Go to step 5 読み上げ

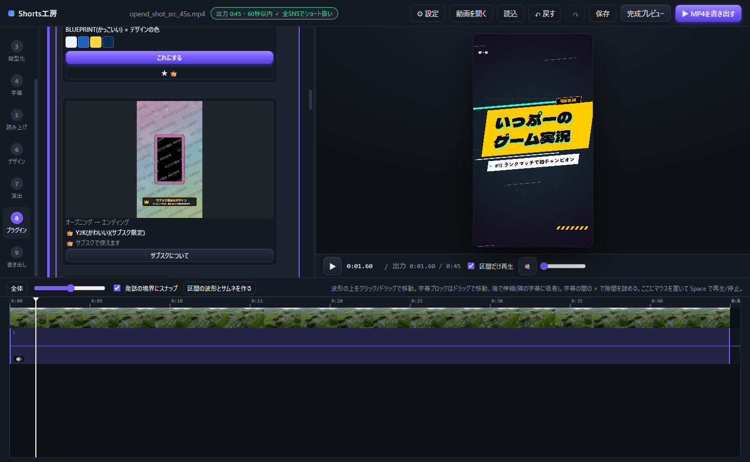coord(16,120)
